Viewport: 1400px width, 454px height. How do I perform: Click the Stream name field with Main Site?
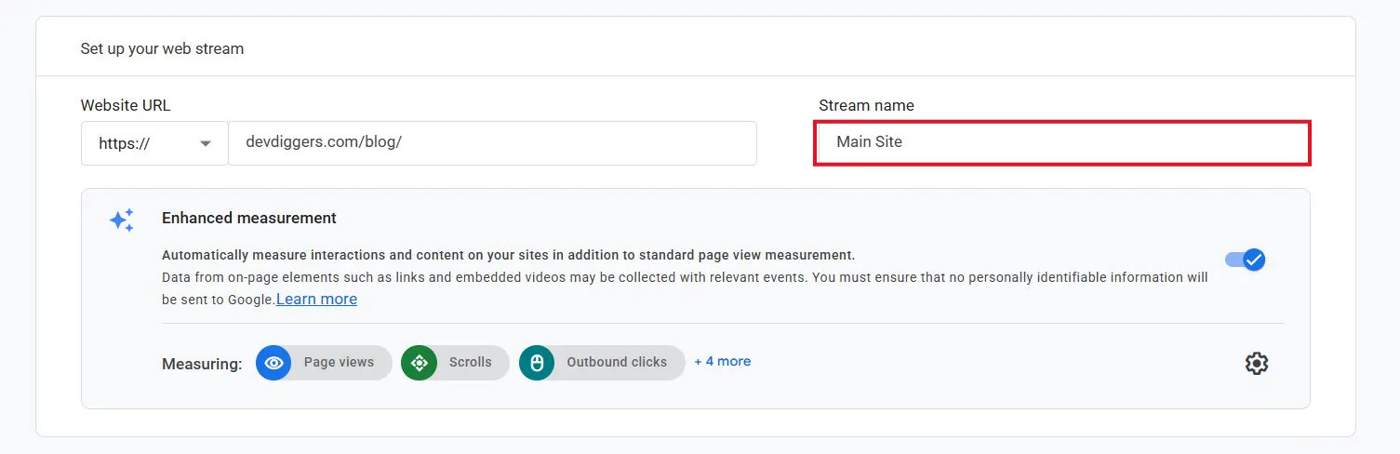point(1062,142)
